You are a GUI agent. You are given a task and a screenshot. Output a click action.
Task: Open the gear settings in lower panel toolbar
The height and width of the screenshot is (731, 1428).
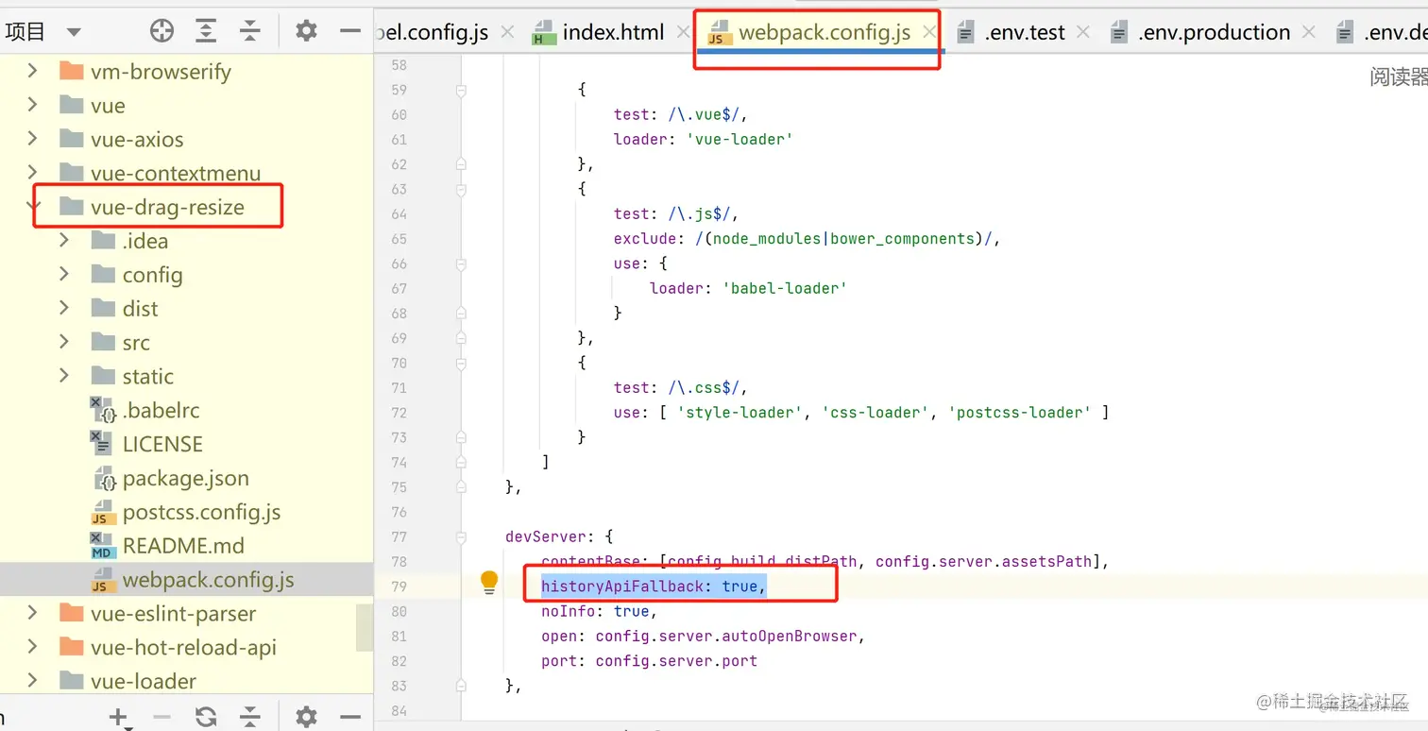(x=306, y=717)
